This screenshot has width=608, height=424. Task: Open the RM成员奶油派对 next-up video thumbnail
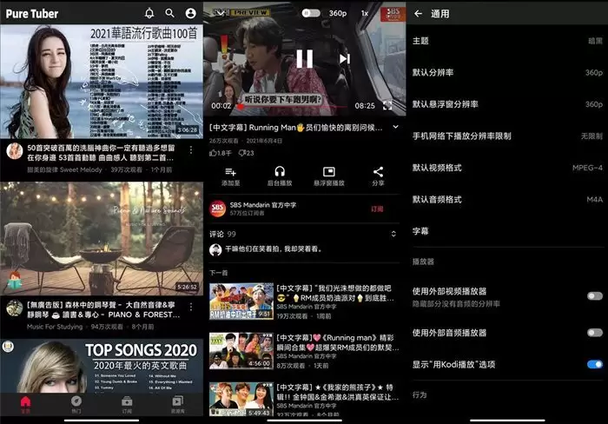click(x=241, y=301)
